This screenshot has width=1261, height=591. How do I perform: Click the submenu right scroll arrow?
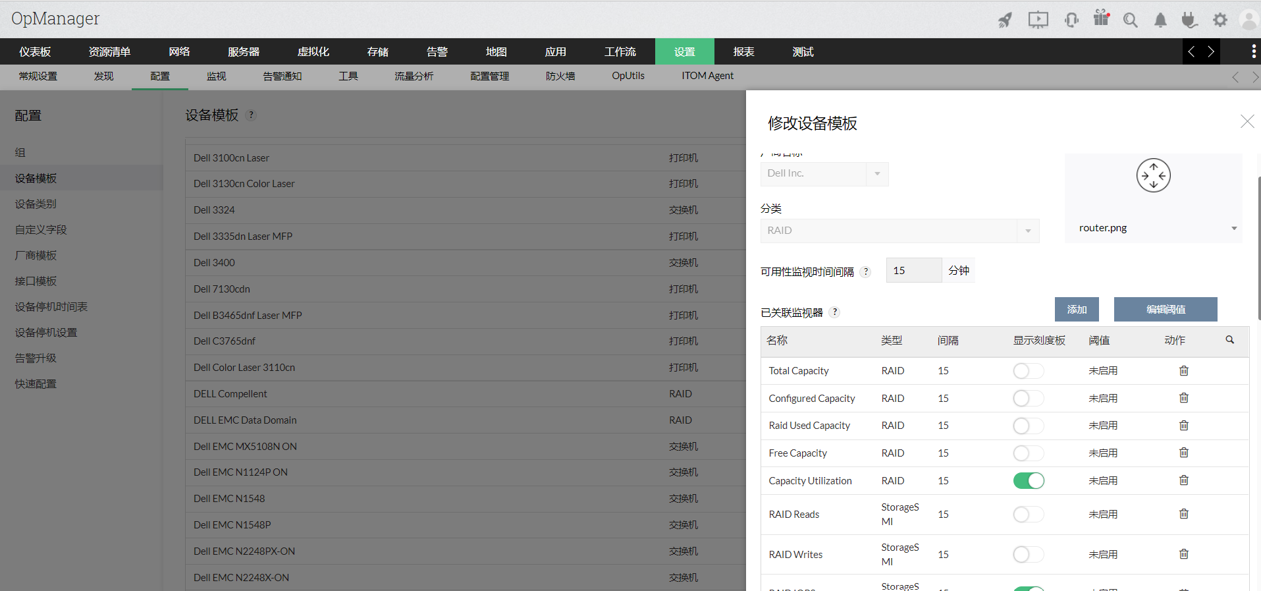(x=1255, y=77)
